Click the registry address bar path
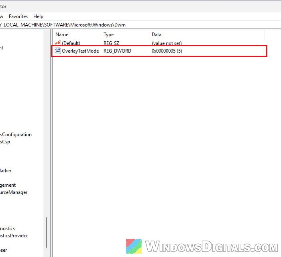 (x=63, y=25)
